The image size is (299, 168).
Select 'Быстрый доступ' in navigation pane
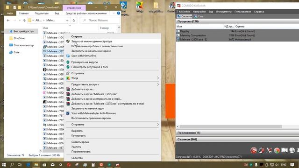click(x=23, y=31)
